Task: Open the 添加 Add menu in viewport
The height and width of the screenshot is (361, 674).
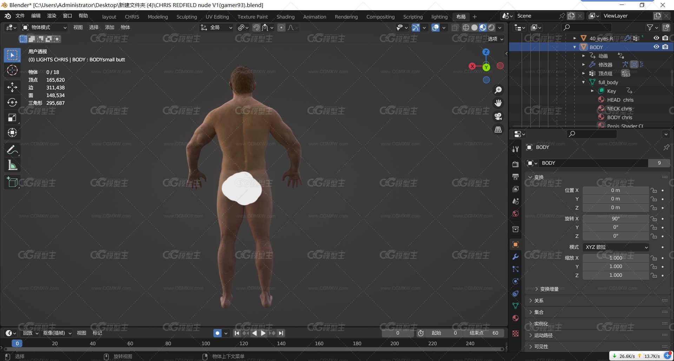Action: click(x=110, y=27)
